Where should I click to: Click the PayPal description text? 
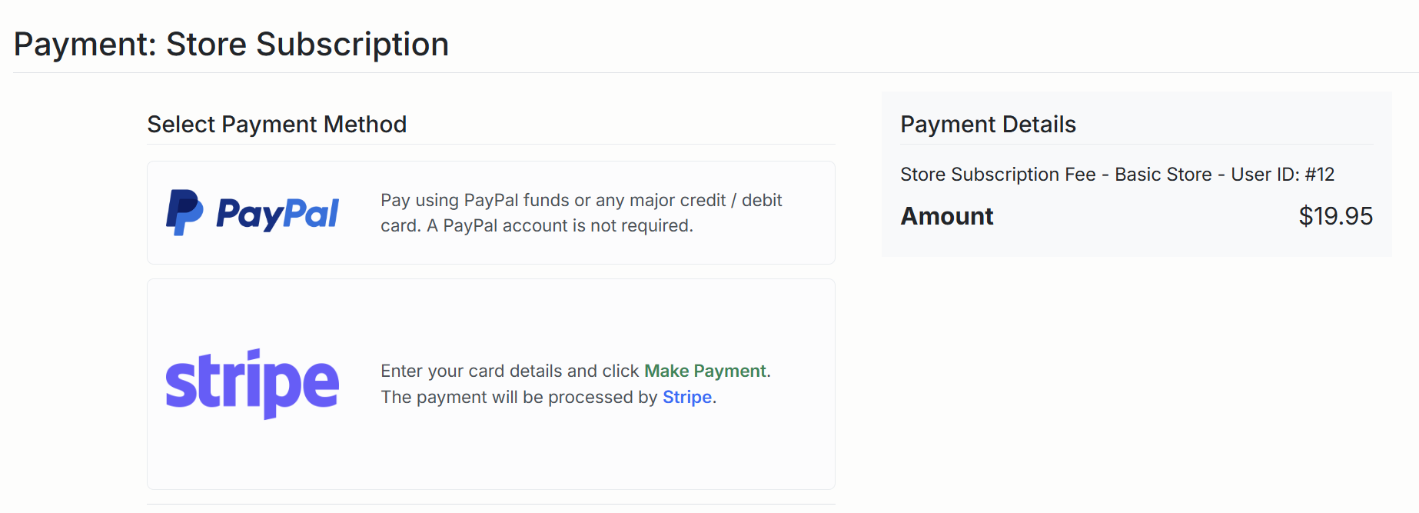[x=580, y=212]
